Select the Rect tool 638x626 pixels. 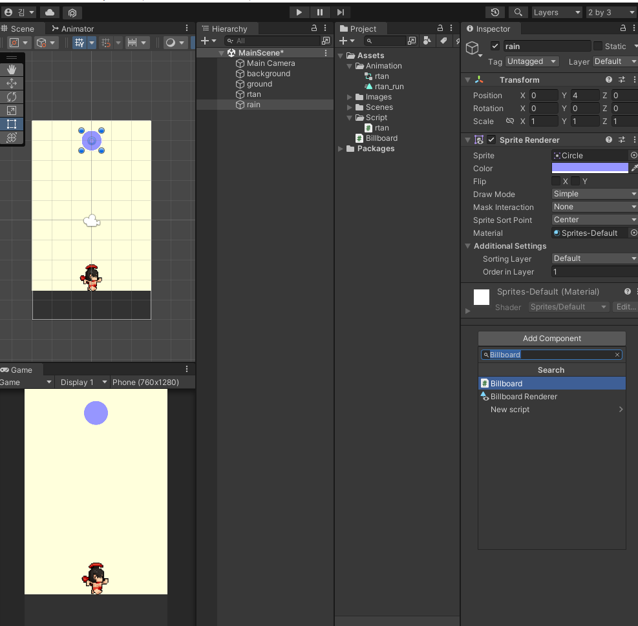tap(12, 124)
